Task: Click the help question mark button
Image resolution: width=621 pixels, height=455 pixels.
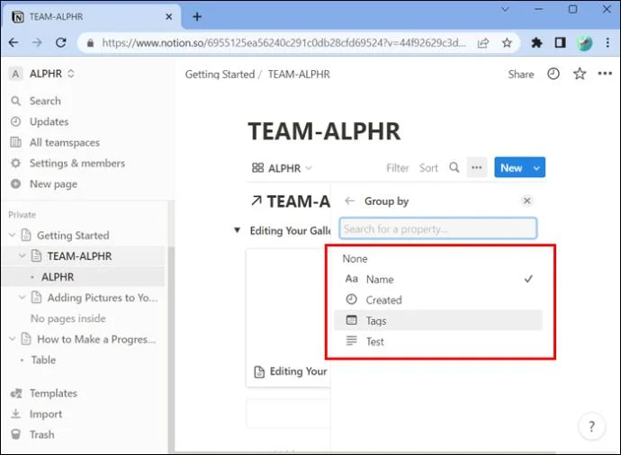Action: point(591,426)
